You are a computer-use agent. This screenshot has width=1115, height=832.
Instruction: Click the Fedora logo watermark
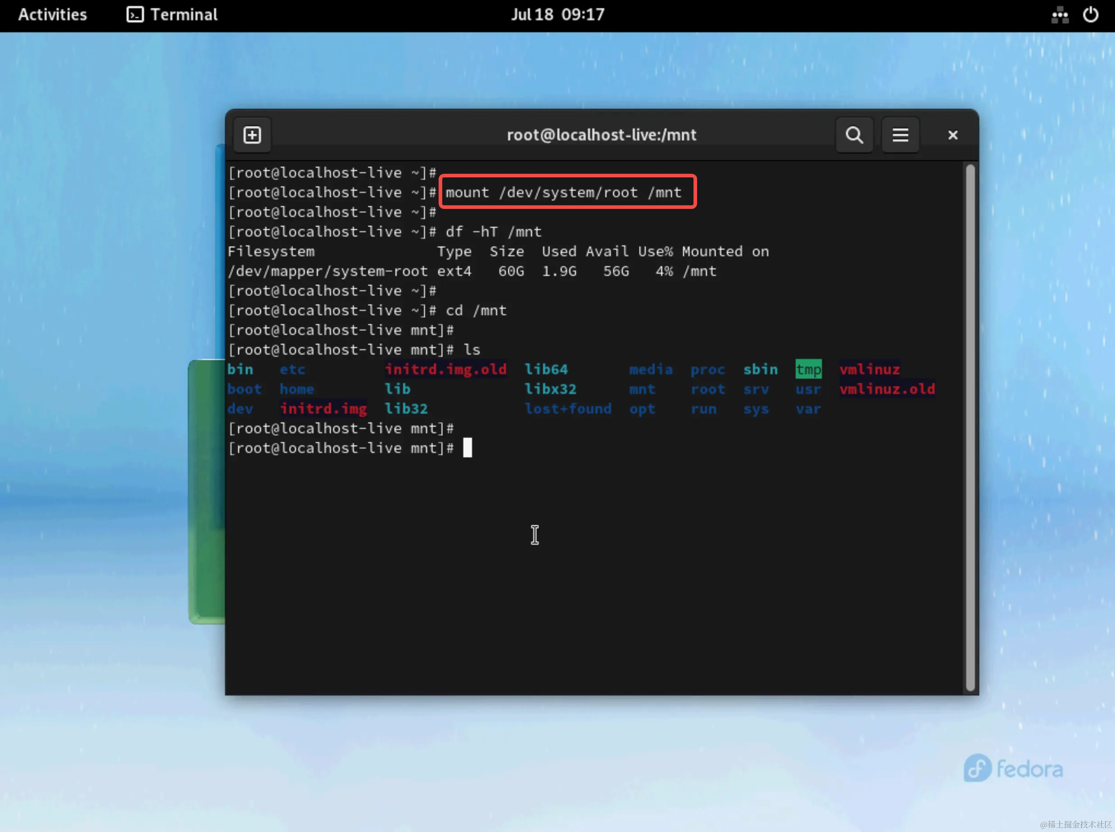point(1013,769)
